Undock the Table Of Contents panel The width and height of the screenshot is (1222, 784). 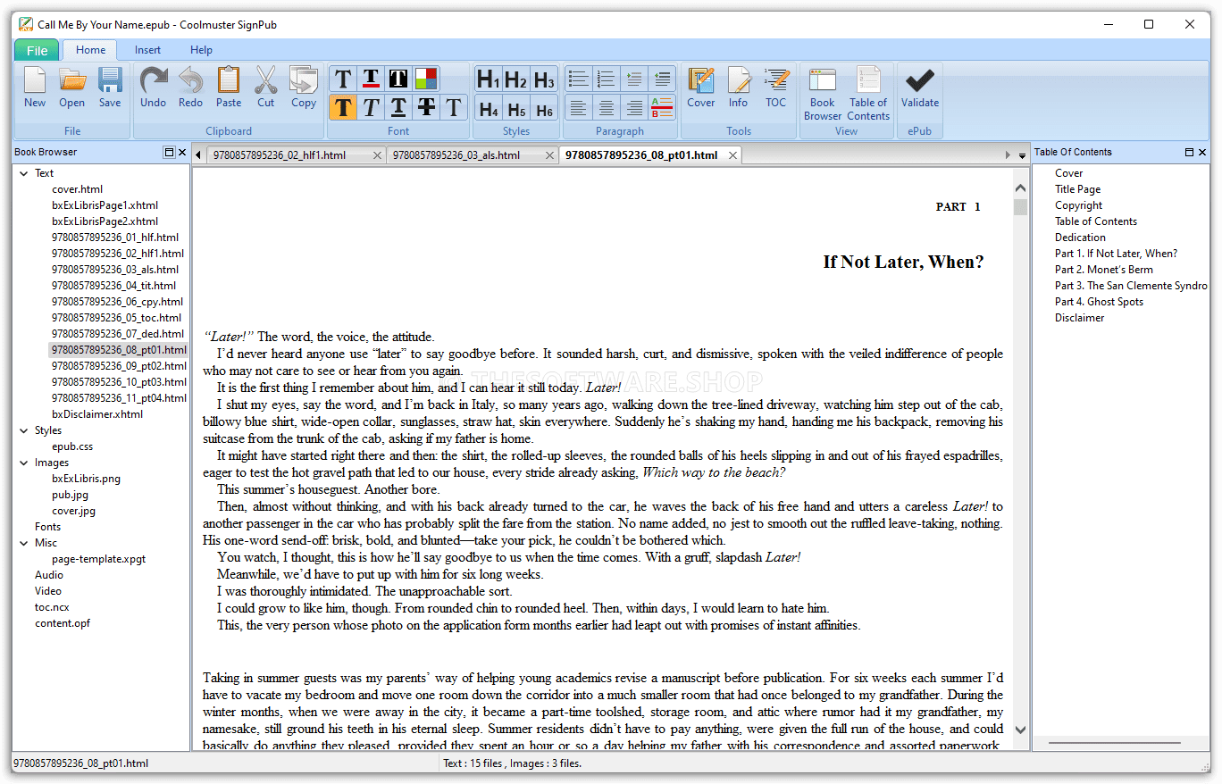click(x=1189, y=152)
